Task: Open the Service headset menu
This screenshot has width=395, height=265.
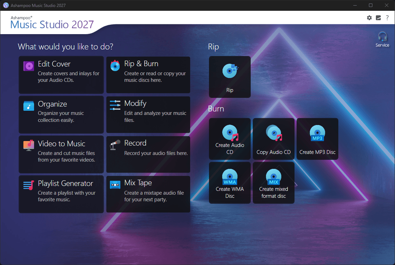Action: [382, 40]
